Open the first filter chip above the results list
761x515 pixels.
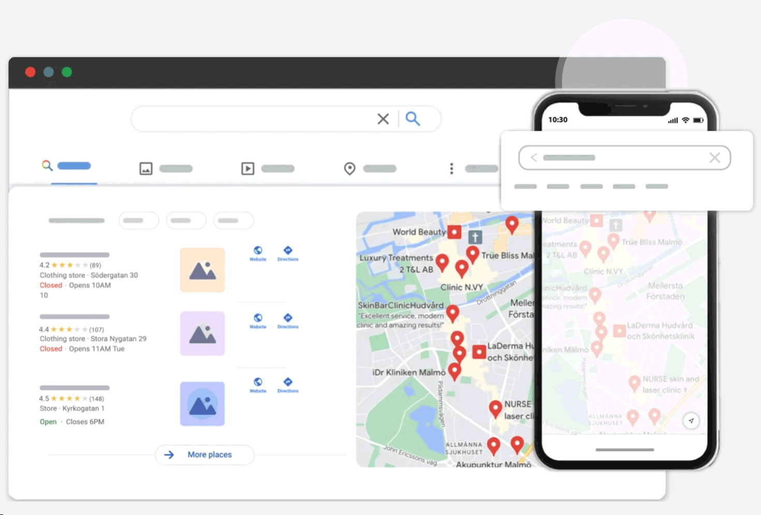(138, 220)
